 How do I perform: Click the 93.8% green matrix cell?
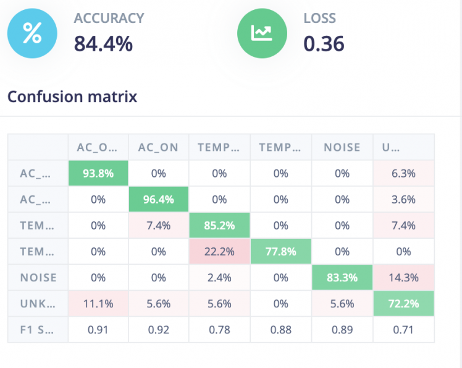coord(98,174)
